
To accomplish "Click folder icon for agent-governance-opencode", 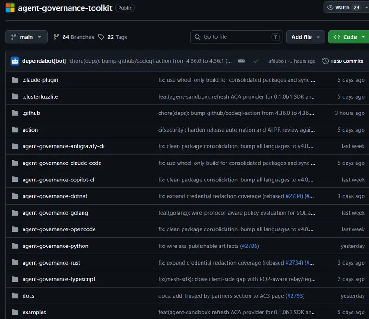I will pyautogui.click(x=15, y=229).
